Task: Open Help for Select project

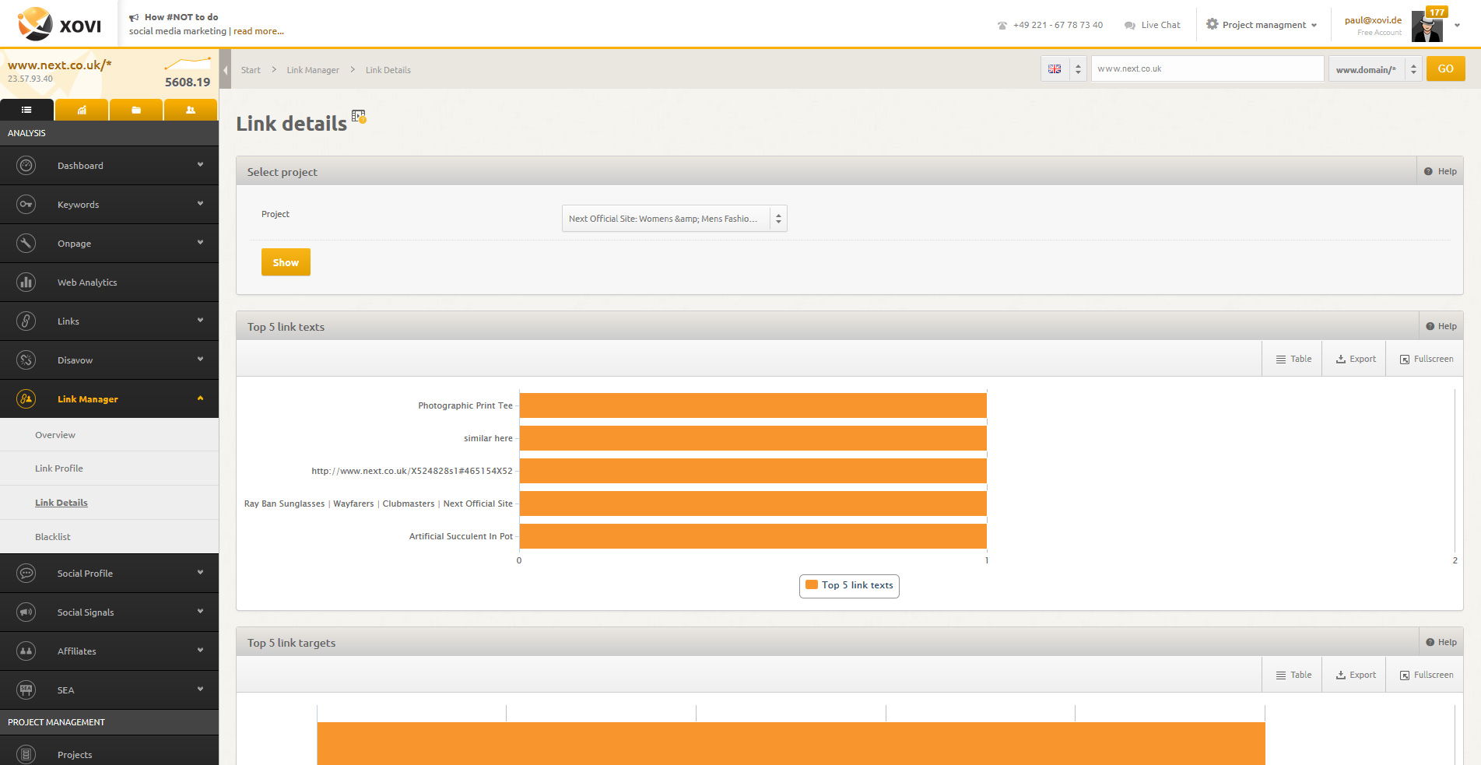Action: pyautogui.click(x=1441, y=171)
